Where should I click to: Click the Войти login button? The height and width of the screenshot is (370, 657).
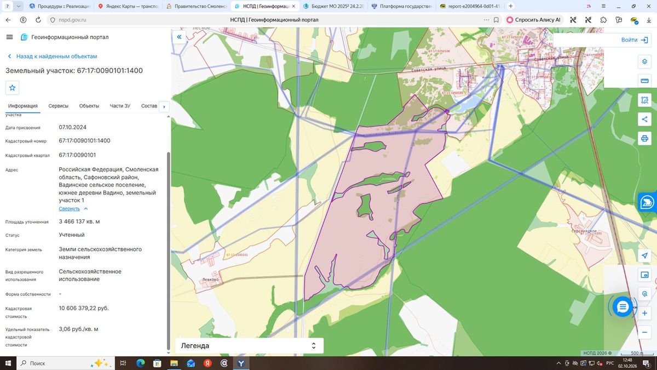point(635,40)
